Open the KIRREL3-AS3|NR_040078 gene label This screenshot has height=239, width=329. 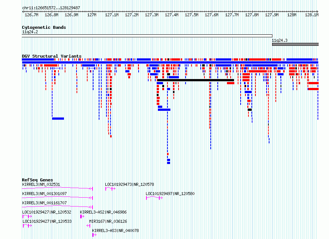[115, 231]
